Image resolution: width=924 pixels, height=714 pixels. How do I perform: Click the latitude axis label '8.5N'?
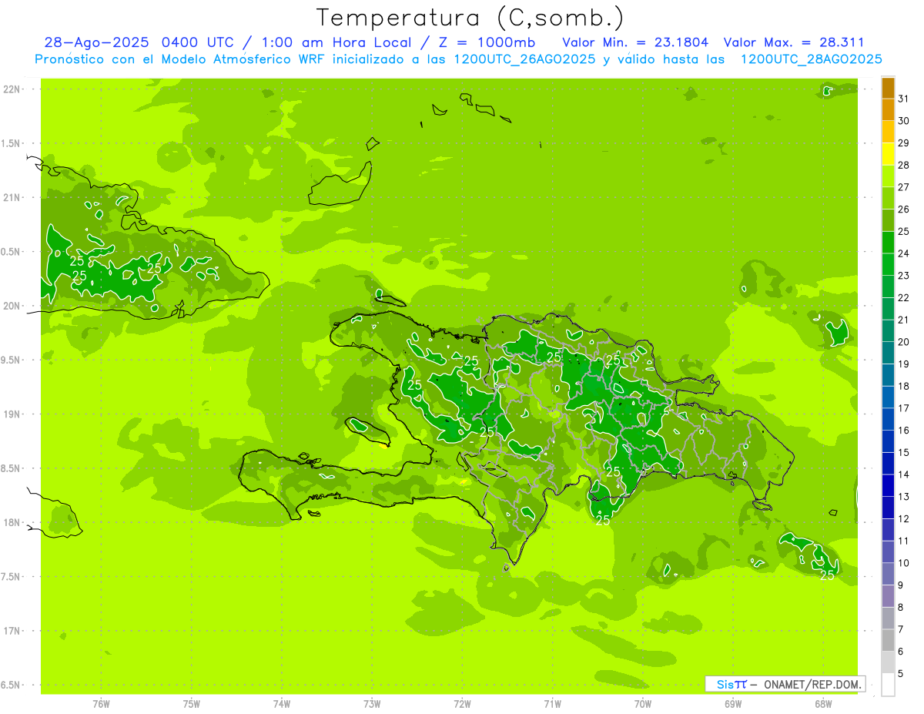point(12,468)
